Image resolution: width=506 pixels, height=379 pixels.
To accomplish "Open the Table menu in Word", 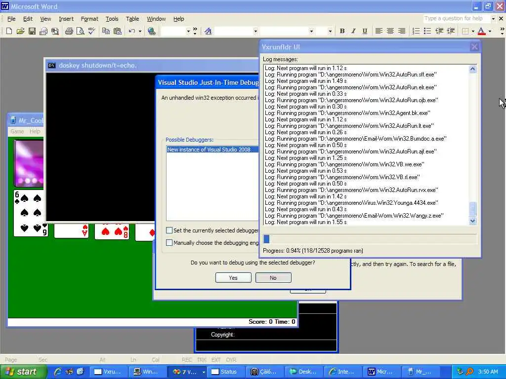I will pyautogui.click(x=132, y=19).
